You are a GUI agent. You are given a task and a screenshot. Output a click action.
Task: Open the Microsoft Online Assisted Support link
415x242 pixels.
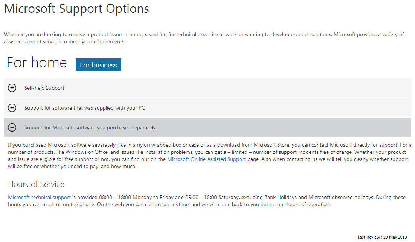(206, 159)
